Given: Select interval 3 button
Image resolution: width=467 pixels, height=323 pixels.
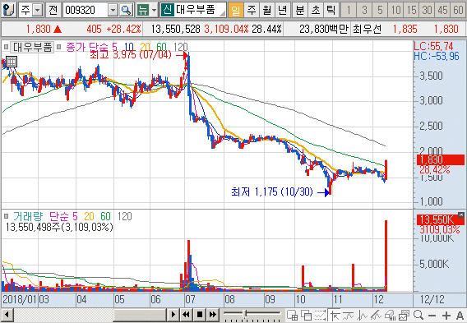Looking at the screenshot, I should tap(364, 10).
